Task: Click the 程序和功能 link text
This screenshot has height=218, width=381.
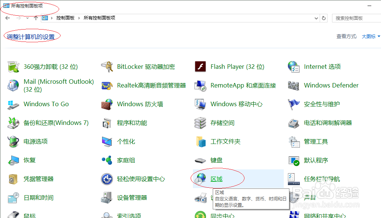Action: pos(132,123)
